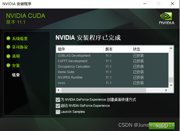Click the green close button at bottom
Image resolution: width=180 pixels, height=131 pixels.
click(162, 126)
